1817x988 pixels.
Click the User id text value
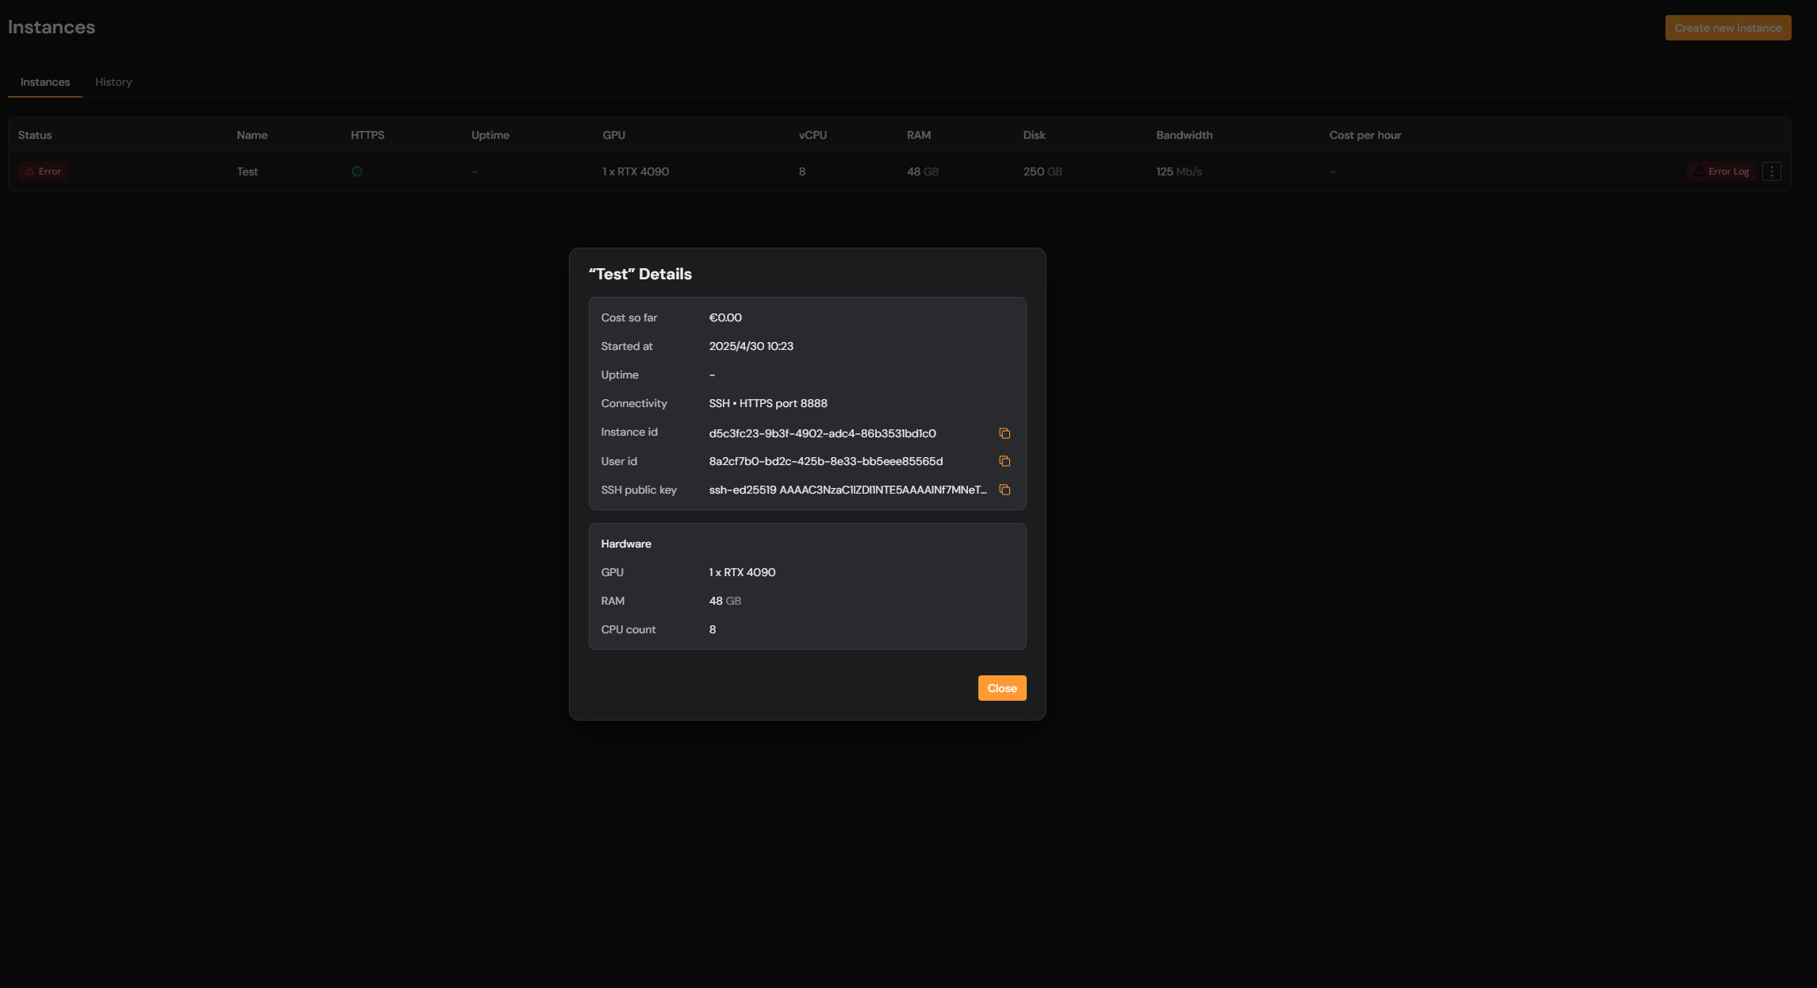[x=825, y=461]
